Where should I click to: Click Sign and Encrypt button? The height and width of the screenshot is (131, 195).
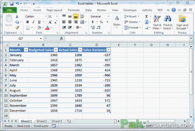pyautogui.click(x=182, y=22)
